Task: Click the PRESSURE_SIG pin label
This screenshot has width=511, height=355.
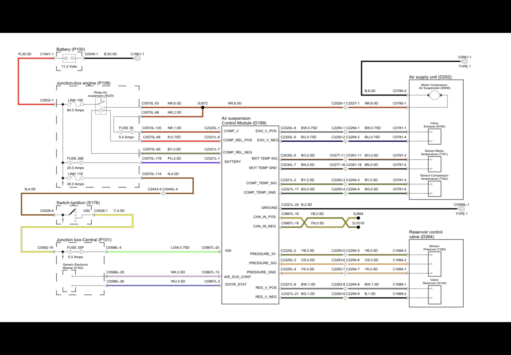Action: pyautogui.click(x=263, y=263)
